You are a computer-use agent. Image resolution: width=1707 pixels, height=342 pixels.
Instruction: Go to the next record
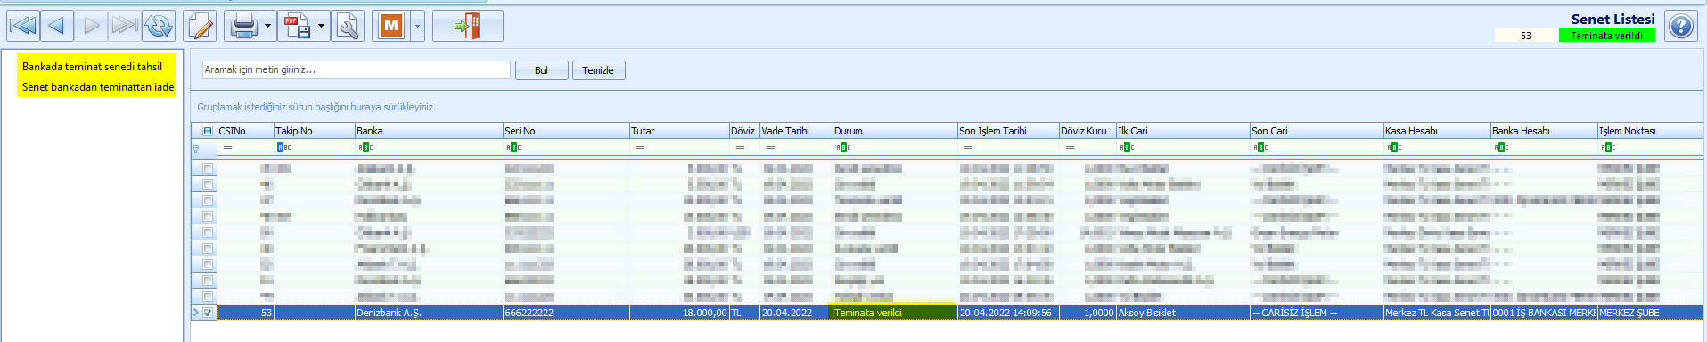tap(91, 26)
